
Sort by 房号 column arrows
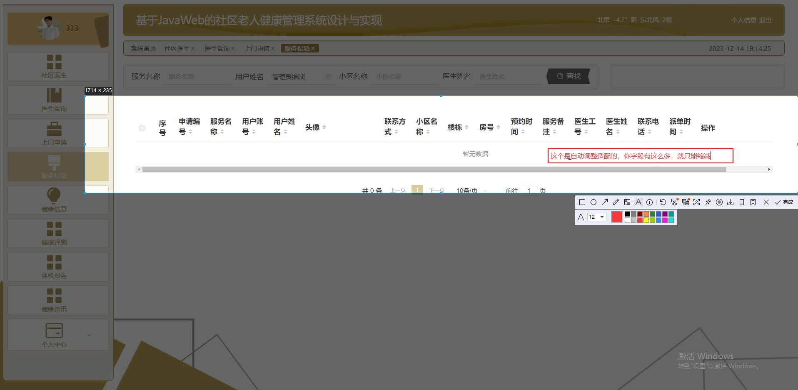click(x=498, y=127)
